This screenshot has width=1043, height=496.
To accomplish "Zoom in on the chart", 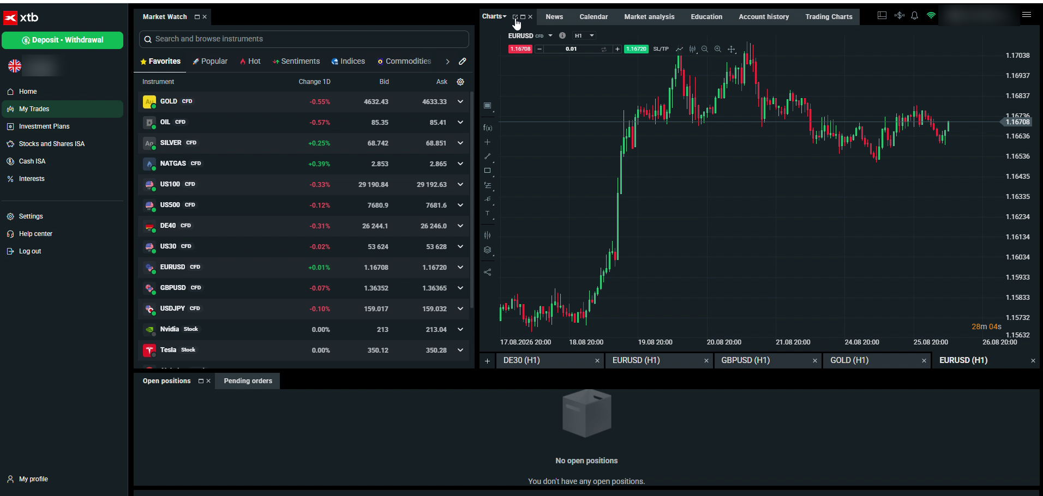I will [718, 49].
